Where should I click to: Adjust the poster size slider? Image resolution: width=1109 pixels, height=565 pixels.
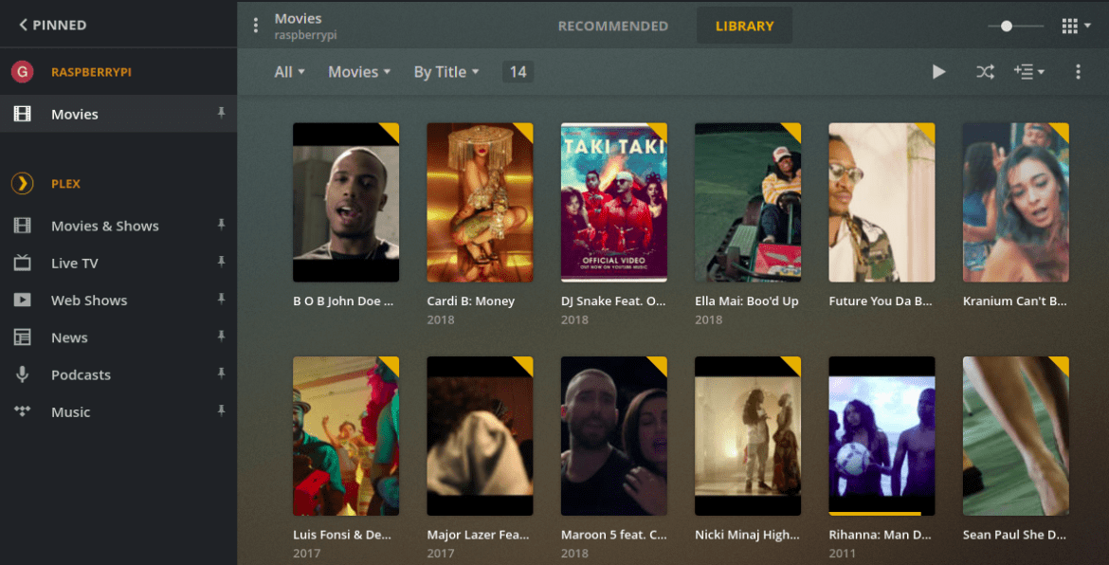click(x=1016, y=27)
